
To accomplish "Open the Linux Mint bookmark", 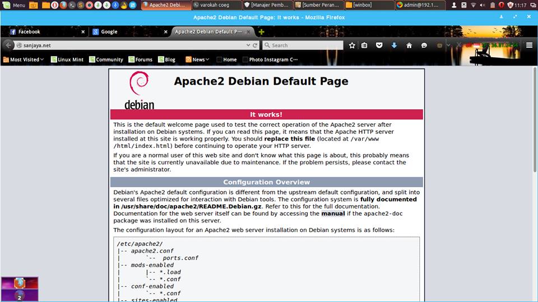I will click(x=67, y=59).
